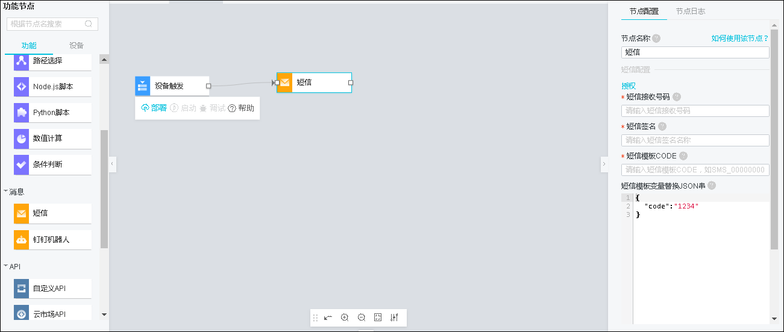Zoom in on the canvas
Viewport: 784px width, 332px height.
click(345, 318)
